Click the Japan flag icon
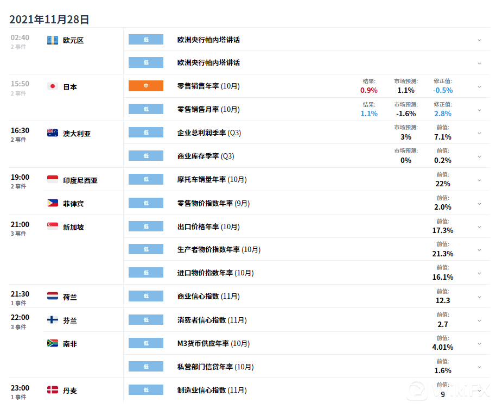 [x=53, y=86]
